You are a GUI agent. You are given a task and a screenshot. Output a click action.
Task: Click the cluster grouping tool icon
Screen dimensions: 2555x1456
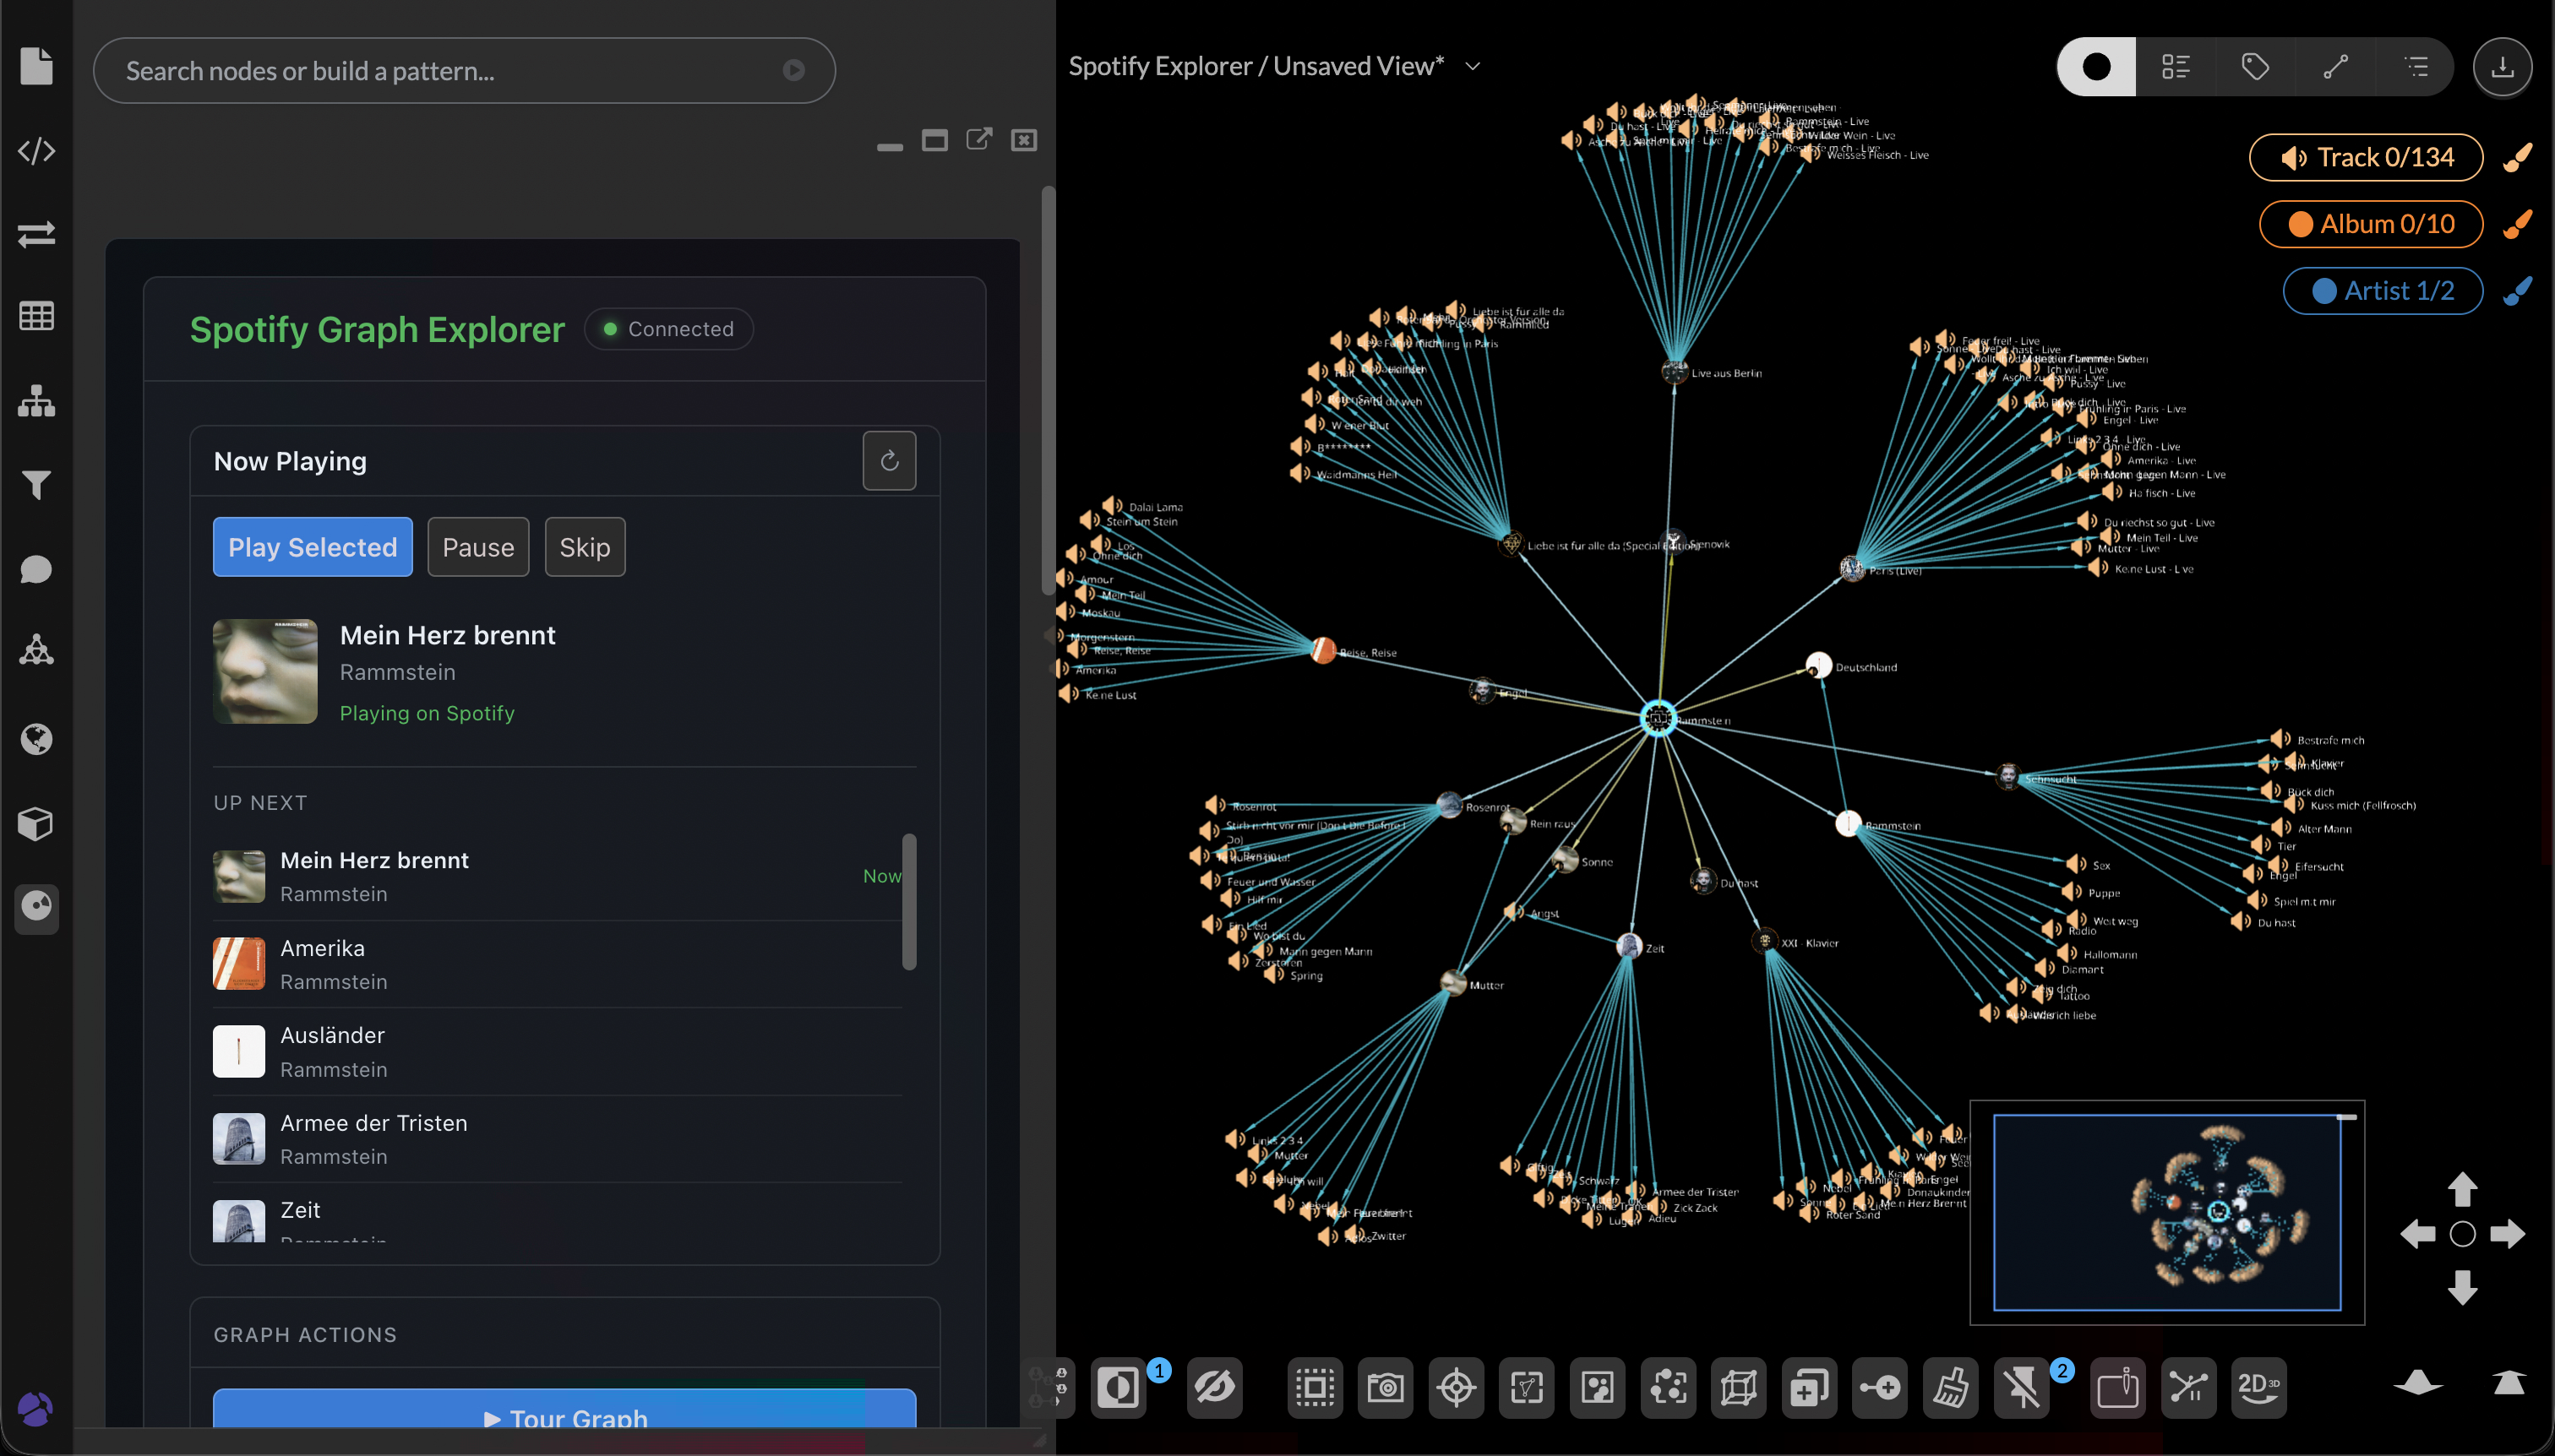pos(1669,1387)
